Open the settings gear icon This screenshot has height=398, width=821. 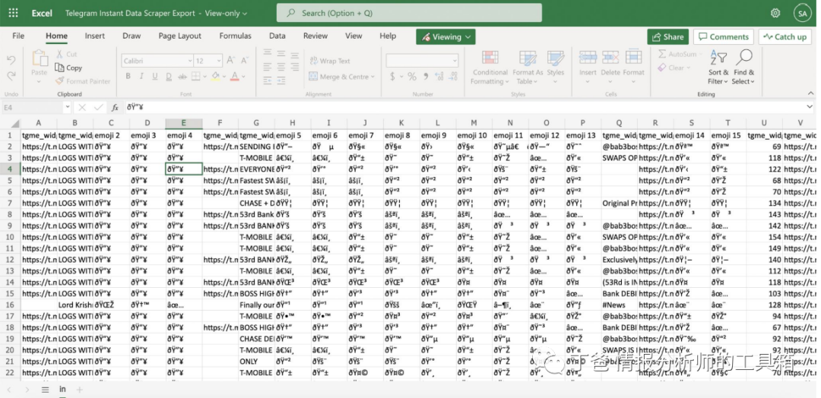point(775,13)
